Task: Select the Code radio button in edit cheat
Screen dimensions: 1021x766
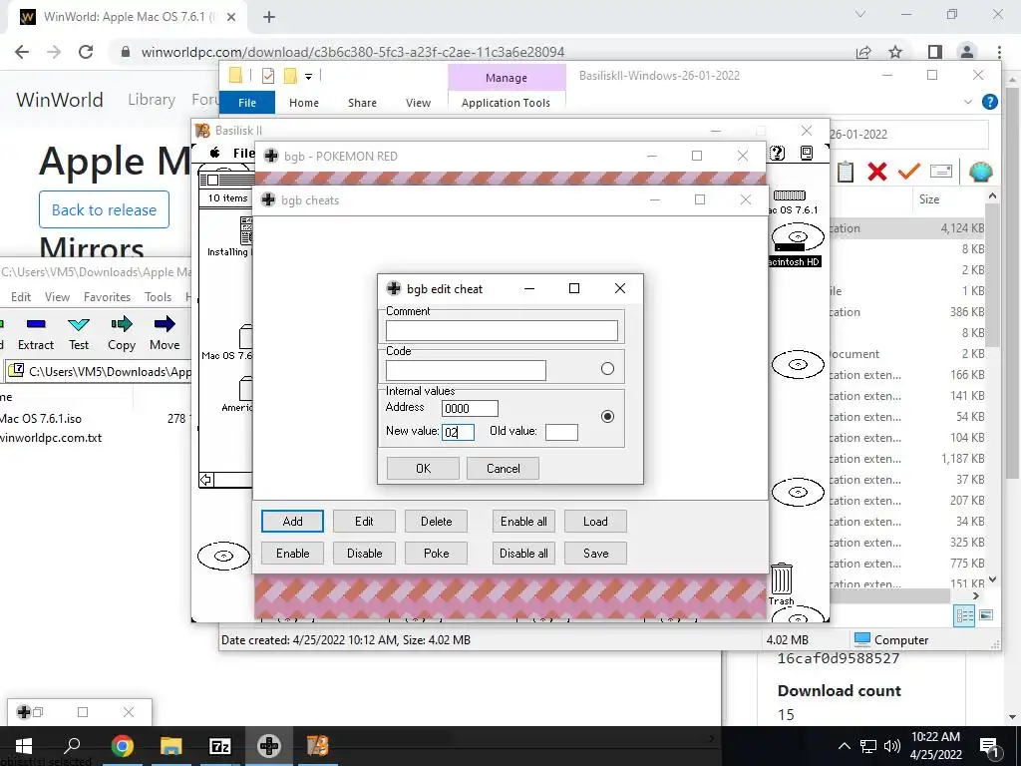Action: (607, 369)
